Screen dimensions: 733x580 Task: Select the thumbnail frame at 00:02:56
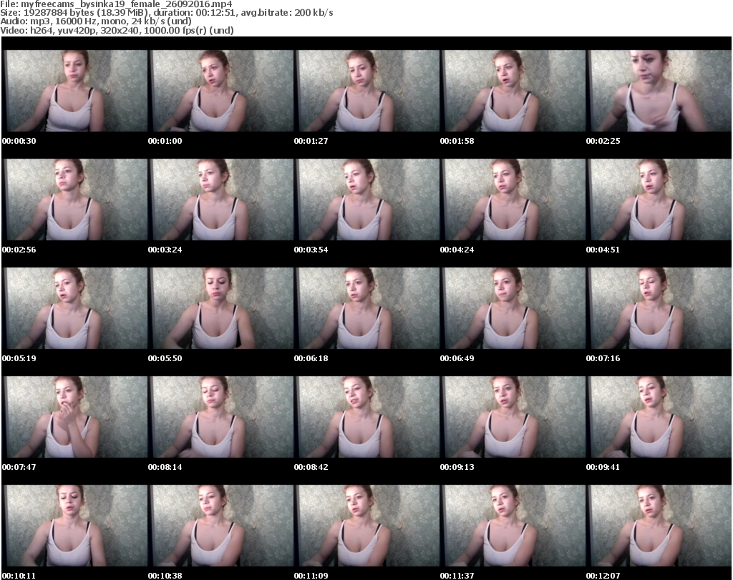click(74, 200)
